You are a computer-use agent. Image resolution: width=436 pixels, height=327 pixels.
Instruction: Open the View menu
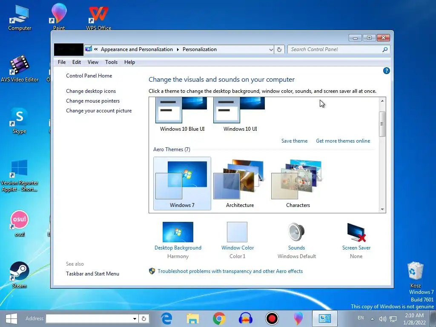coord(93,62)
